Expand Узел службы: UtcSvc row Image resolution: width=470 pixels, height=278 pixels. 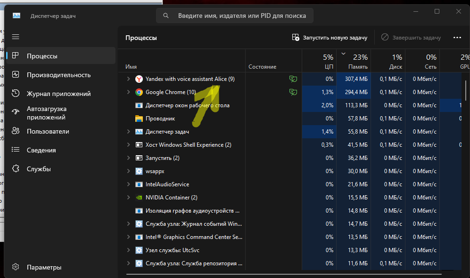point(128,250)
